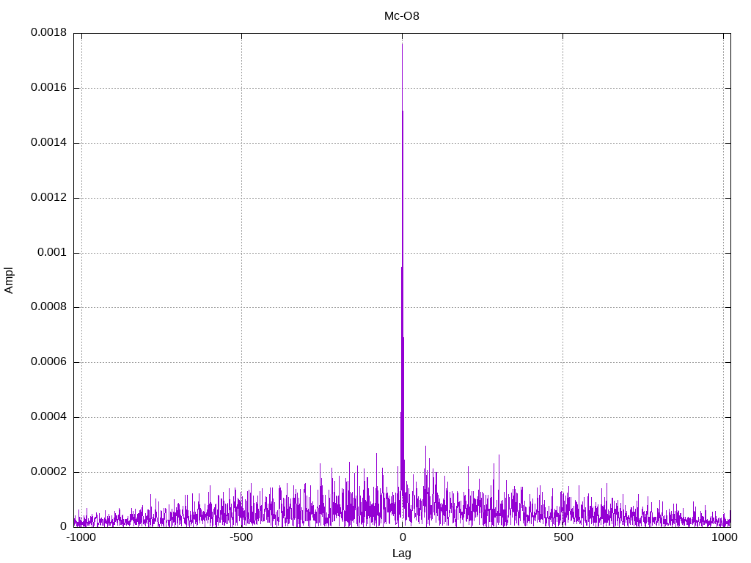Click the plot title Mc-O8
The image size is (751, 563).
[402, 15]
